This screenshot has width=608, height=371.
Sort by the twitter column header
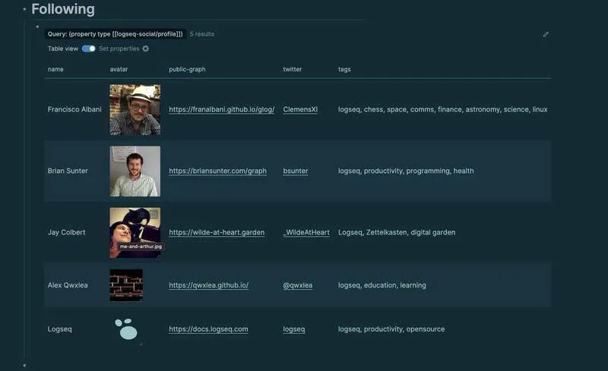coord(293,69)
